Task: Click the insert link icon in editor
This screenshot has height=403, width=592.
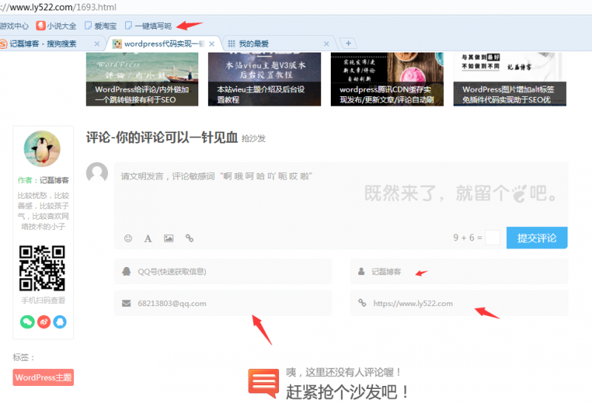Action: 189,238
